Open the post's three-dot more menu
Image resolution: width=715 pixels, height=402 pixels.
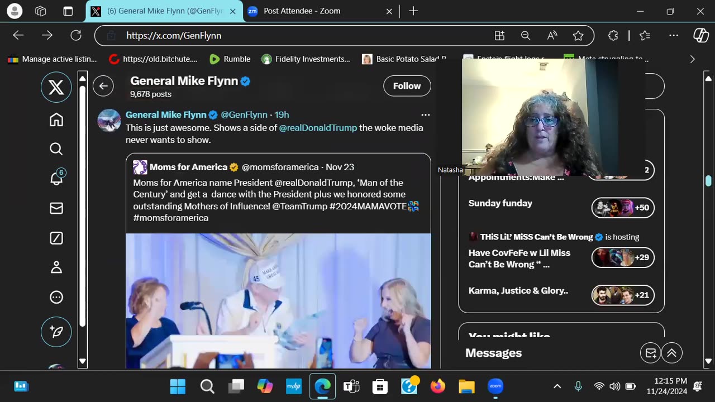tap(426, 114)
